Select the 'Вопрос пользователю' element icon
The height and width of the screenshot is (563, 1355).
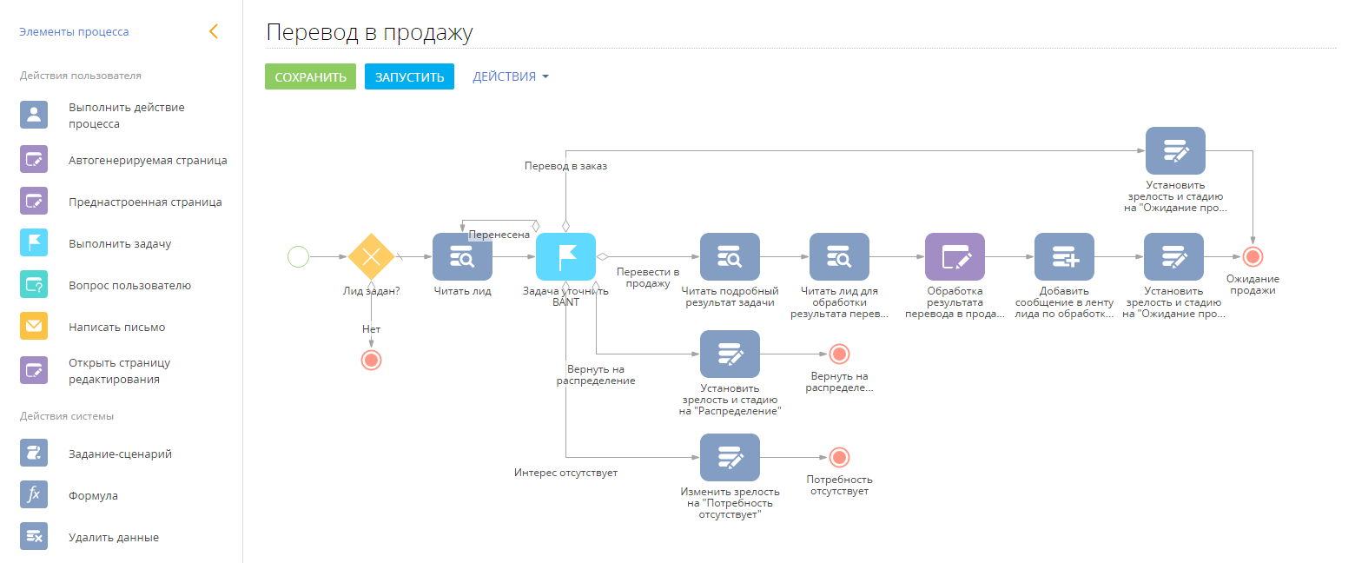coord(34,284)
